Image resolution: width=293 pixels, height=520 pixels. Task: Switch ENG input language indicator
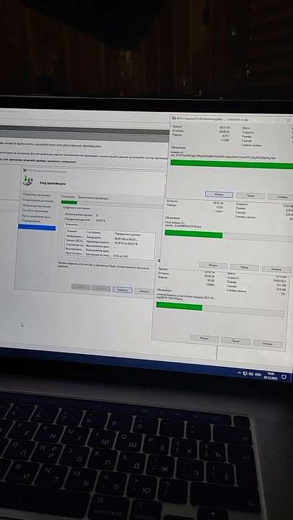258,375
